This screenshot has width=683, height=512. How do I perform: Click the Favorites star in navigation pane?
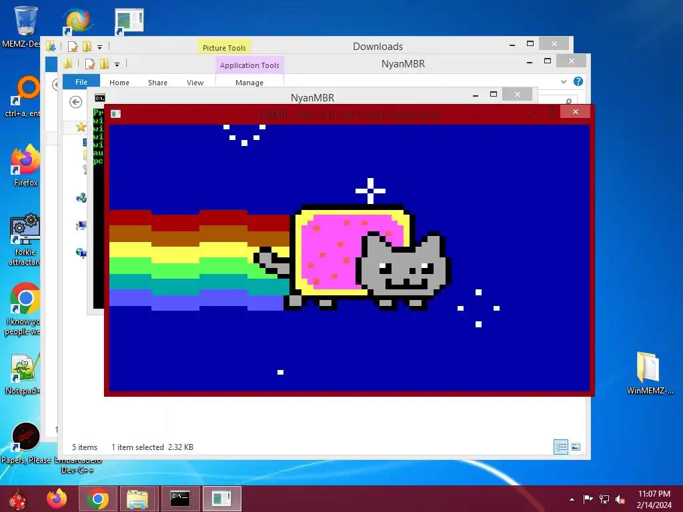(81, 127)
